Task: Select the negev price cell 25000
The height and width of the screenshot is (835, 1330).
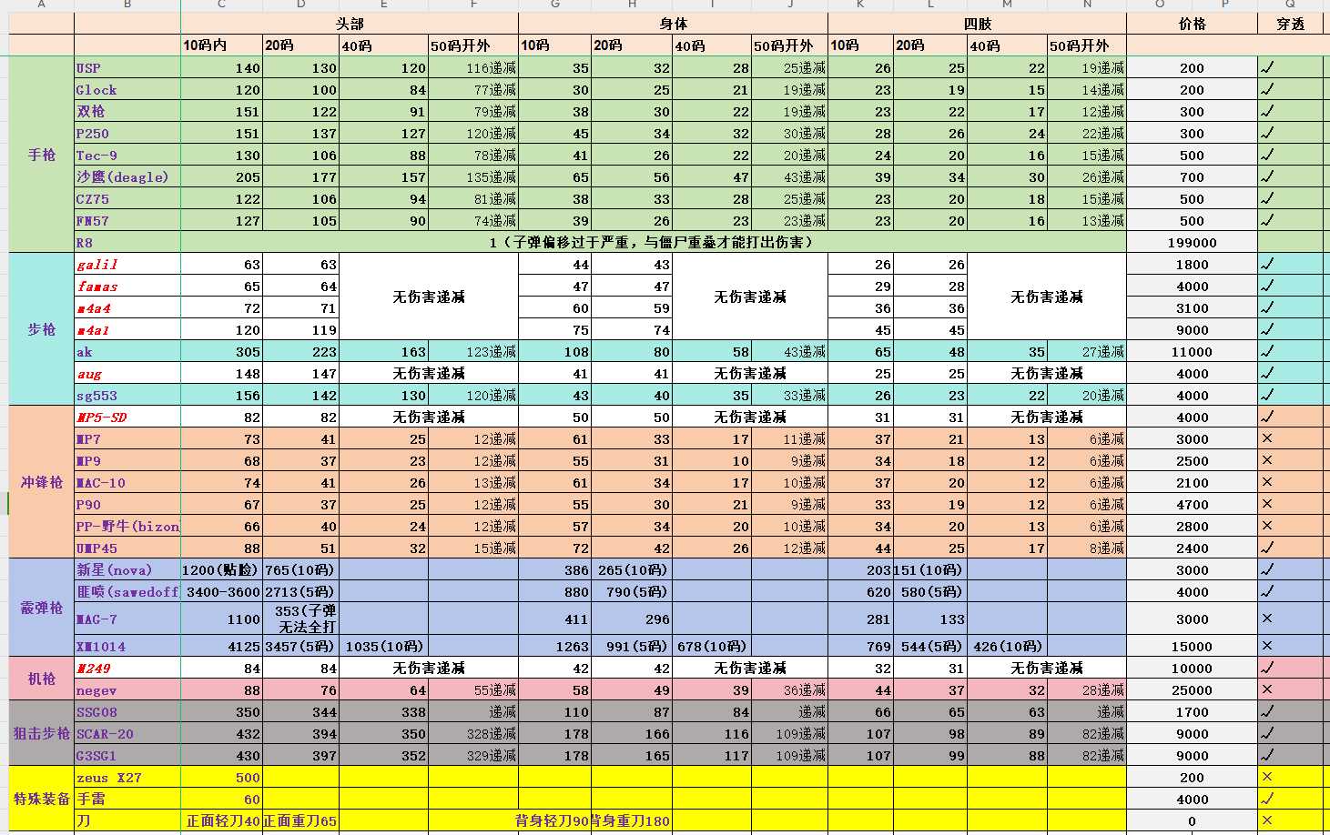Action: pos(1192,689)
